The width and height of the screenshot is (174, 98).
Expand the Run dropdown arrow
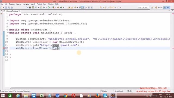click(x=51, y=7)
